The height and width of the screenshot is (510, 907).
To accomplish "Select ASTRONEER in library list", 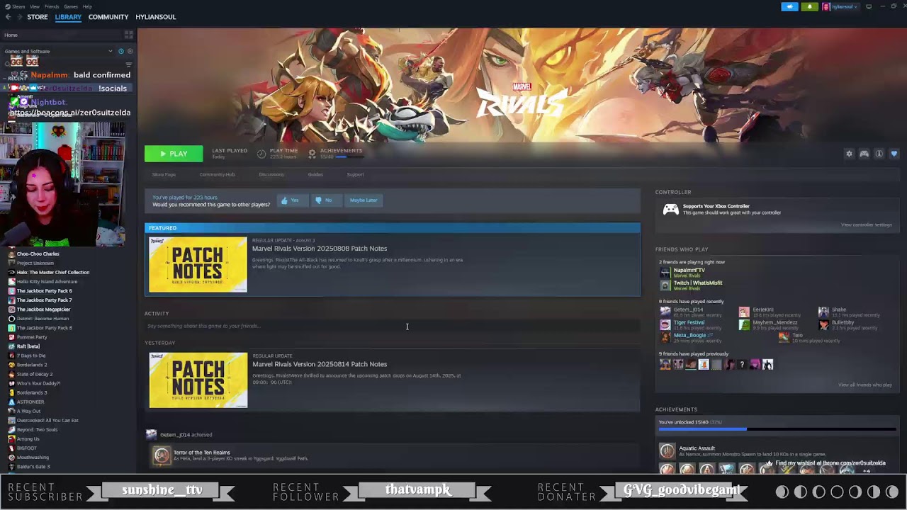I will coord(30,402).
